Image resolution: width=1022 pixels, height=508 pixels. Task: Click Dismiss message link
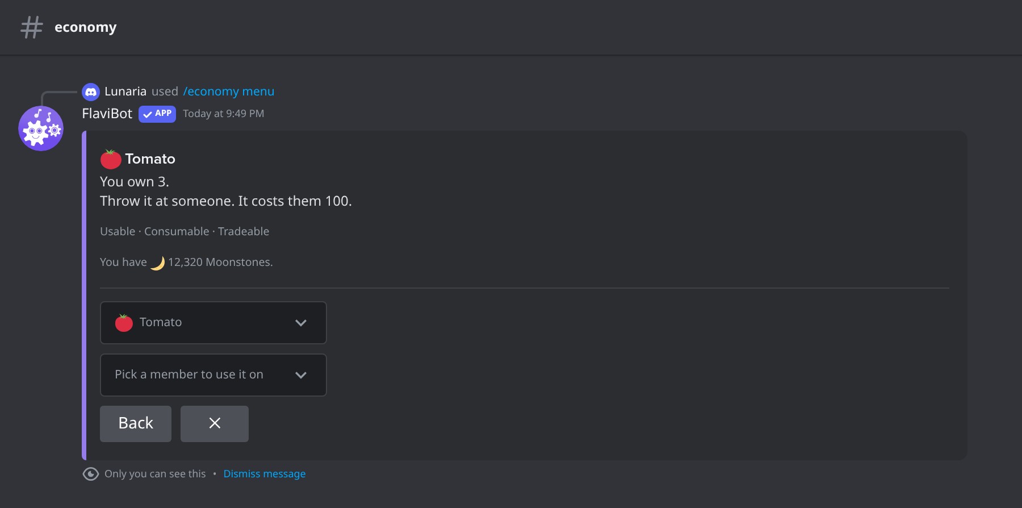(265, 474)
